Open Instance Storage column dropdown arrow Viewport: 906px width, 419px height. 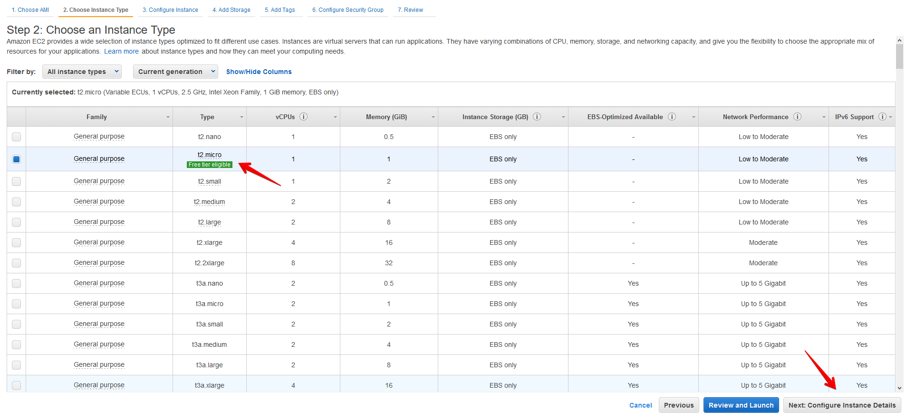[563, 117]
